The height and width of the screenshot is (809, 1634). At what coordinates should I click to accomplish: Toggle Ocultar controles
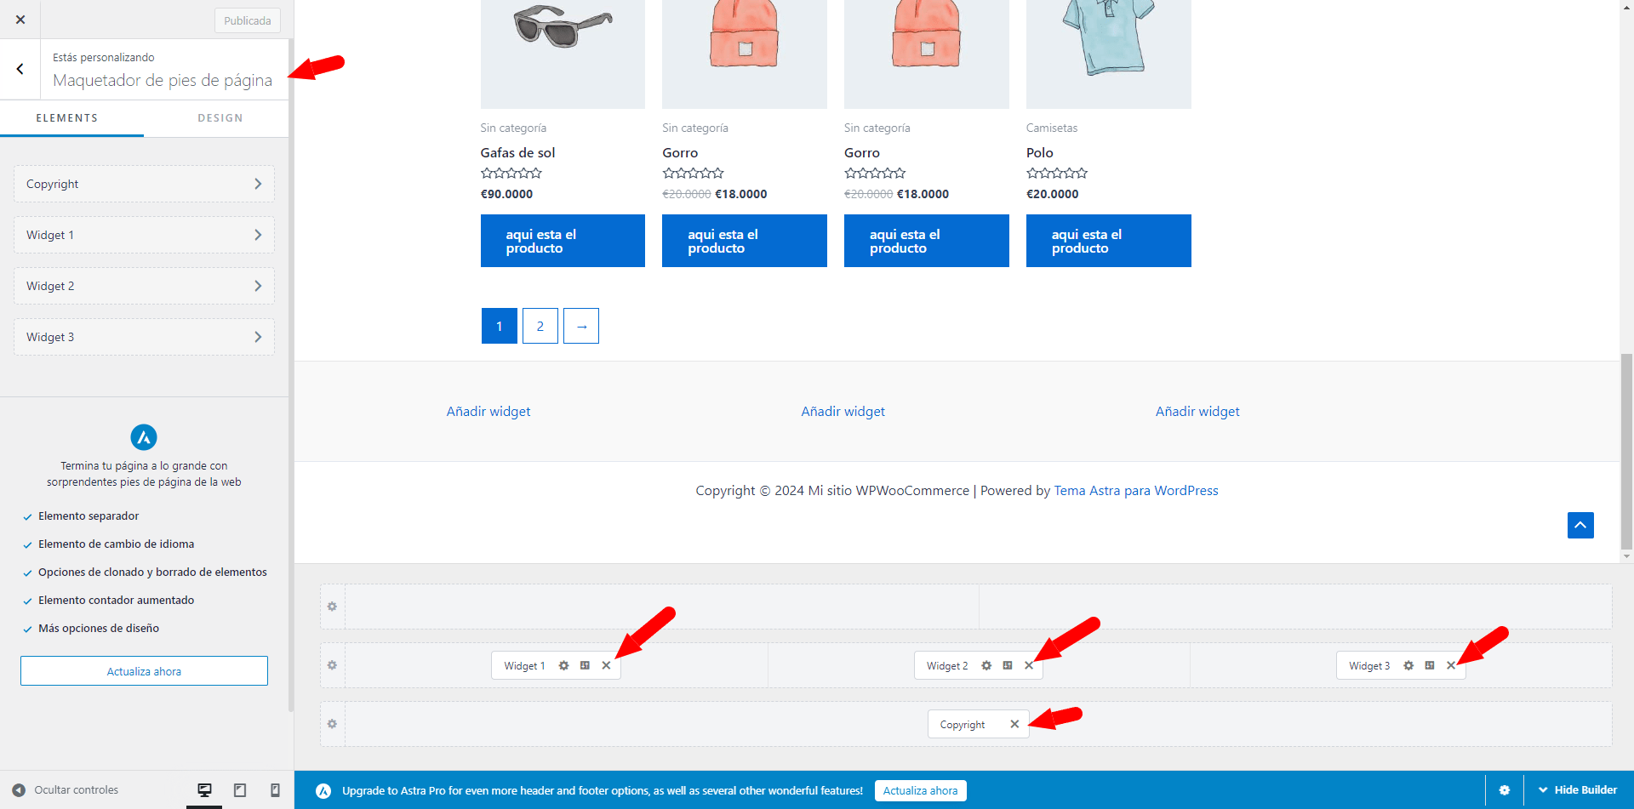pyautogui.click(x=66, y=790)
